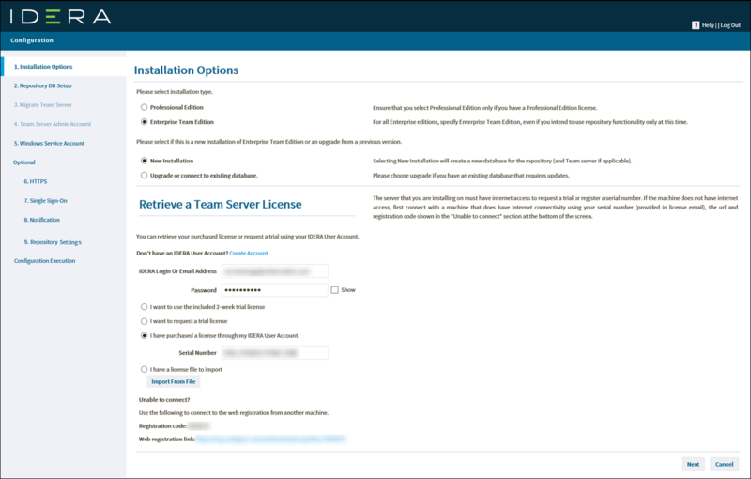
Task: Open 9. Repository Settings step
Action: point(53,242)
